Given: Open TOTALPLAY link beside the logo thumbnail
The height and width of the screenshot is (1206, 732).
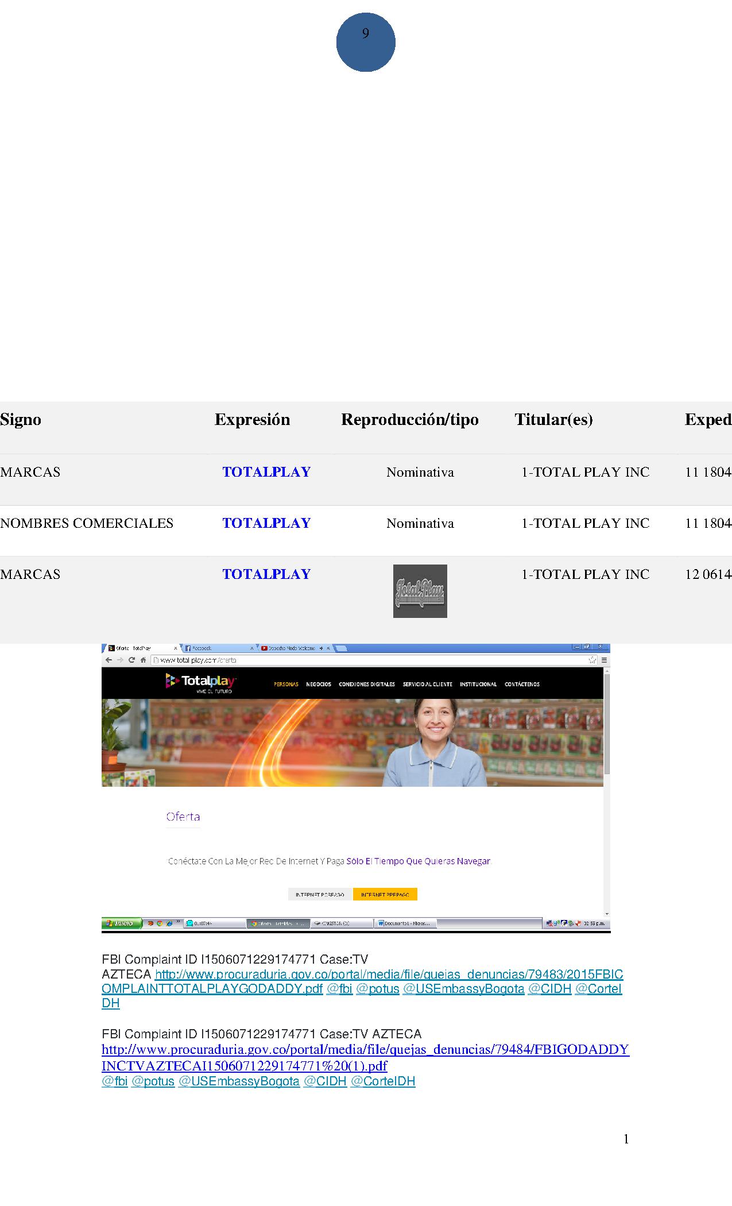Looking at the screenshot, I should pos(266,574).
